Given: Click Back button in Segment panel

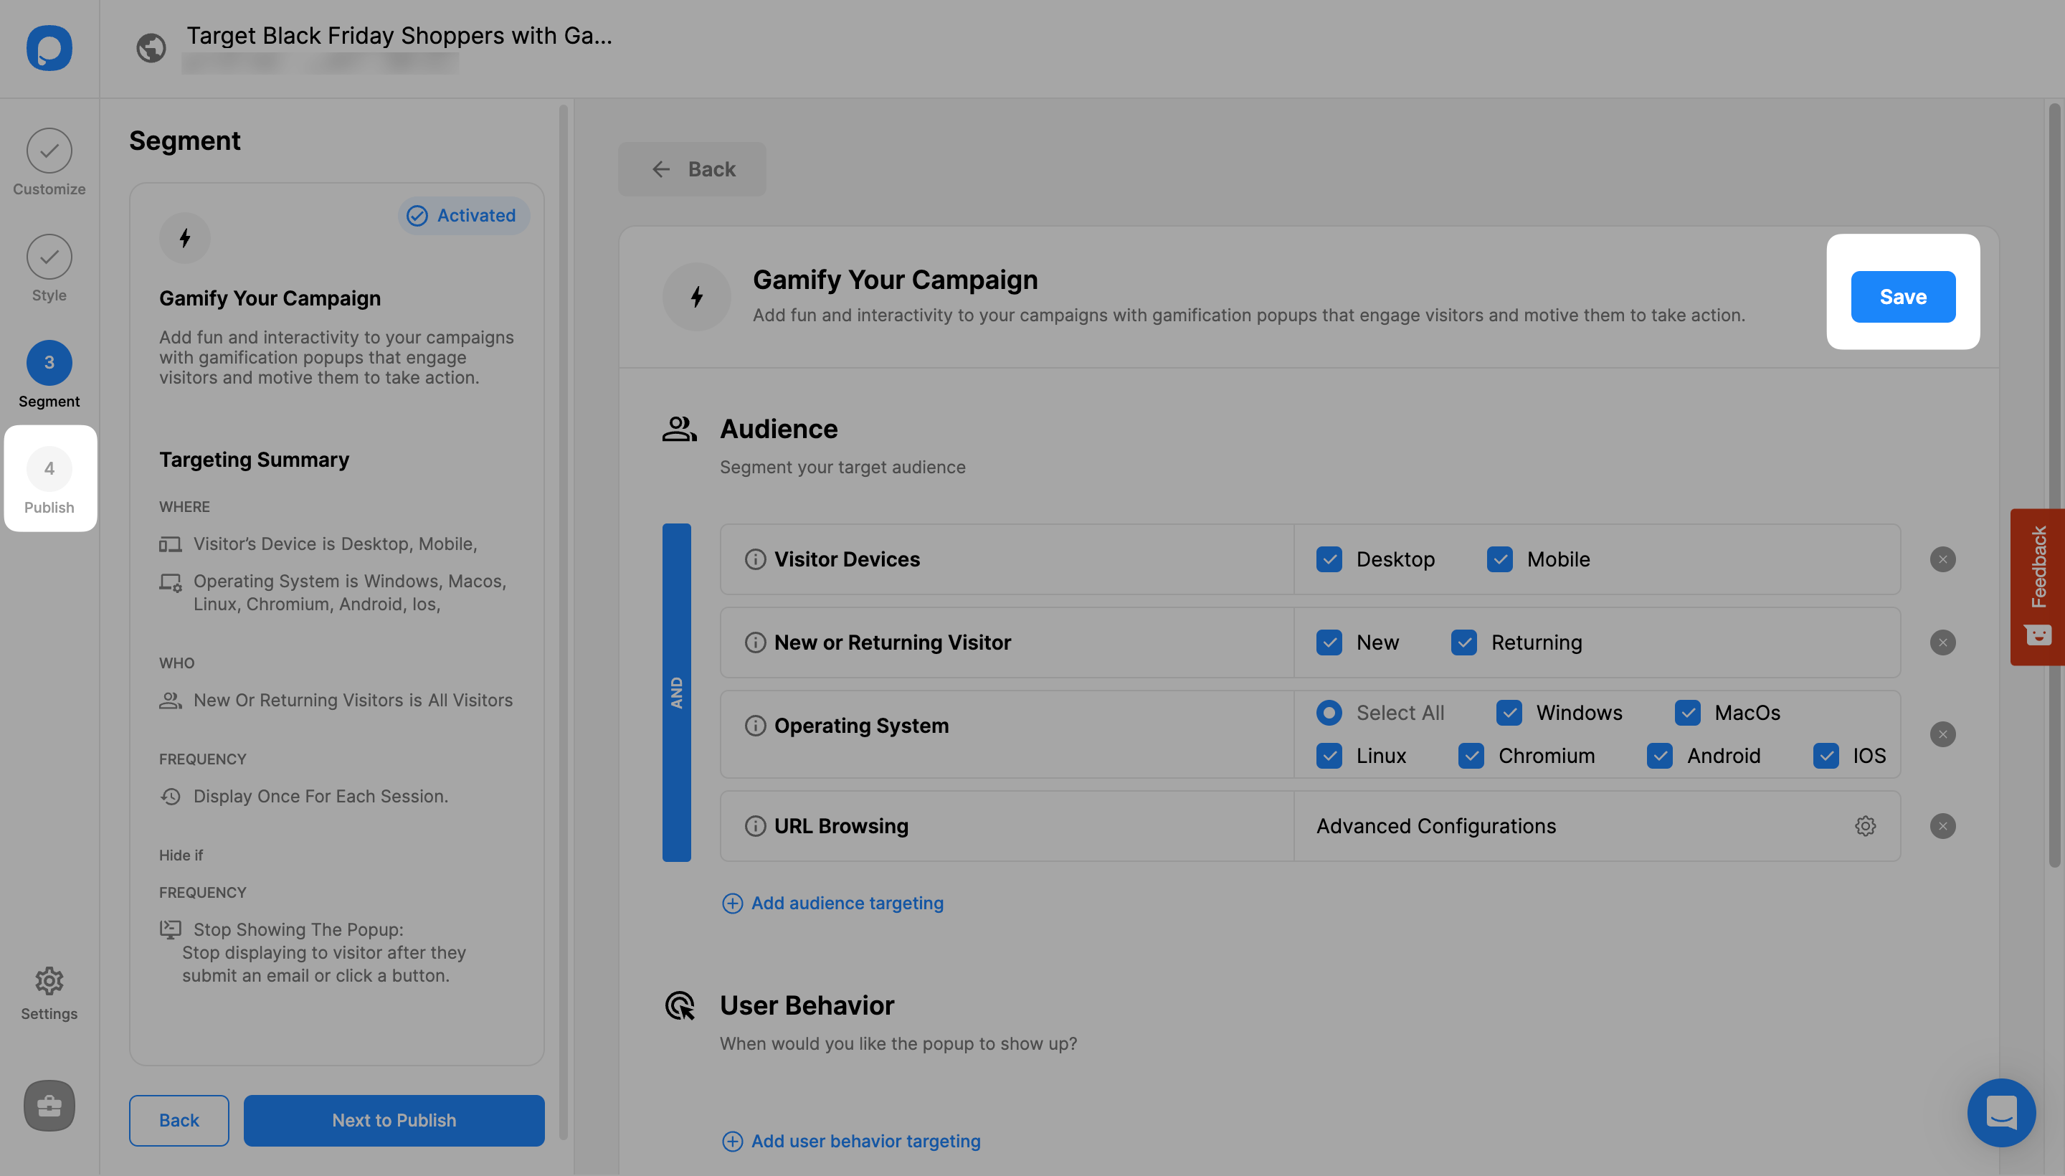Looking at the screenshot, I should (179, 1120).
